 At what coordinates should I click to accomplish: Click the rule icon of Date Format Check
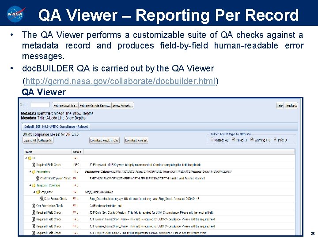tap(42, 199)
